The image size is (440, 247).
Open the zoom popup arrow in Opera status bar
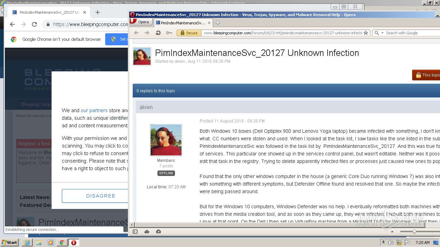tap(392, 232)
